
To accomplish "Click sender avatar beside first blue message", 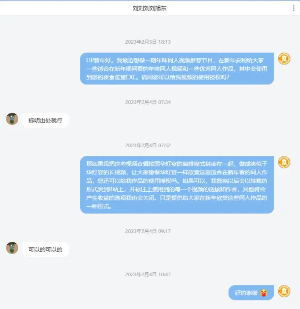I will [284, 59].
